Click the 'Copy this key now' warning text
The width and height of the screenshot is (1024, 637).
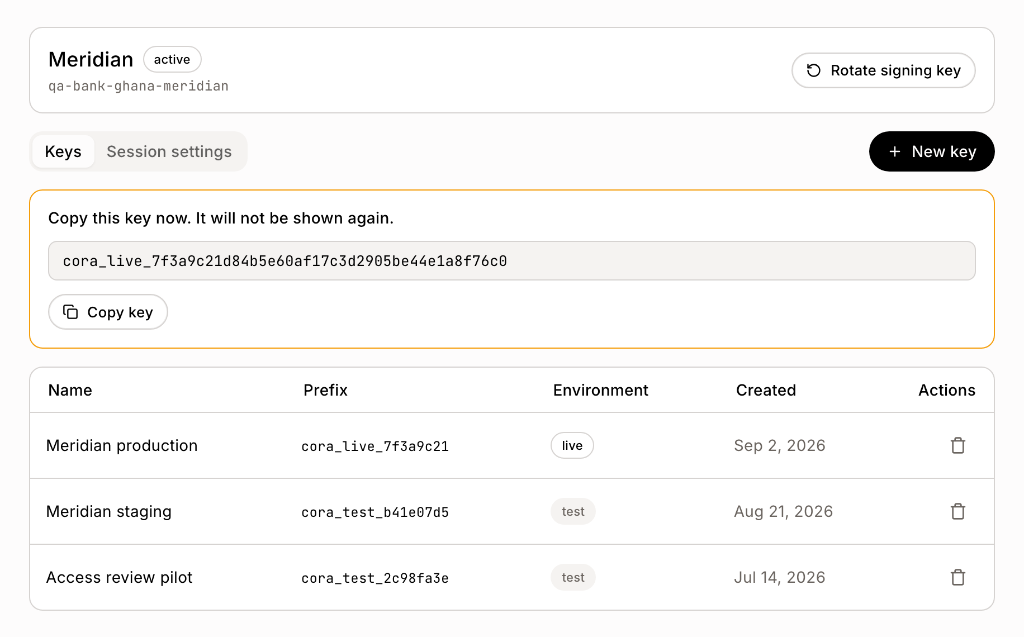[x=221, y=218]
